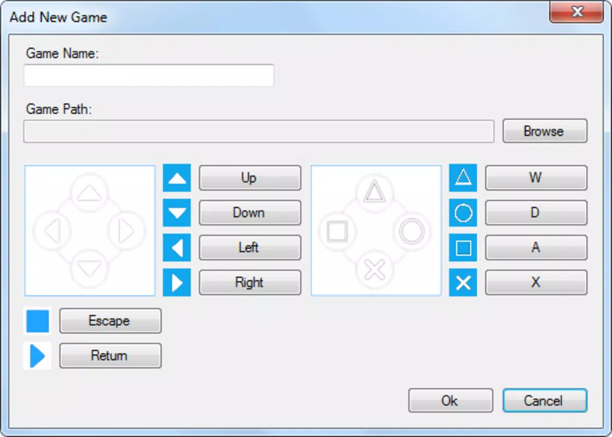The height and width of the screenshot is (437, 612).
Task: Click the blue play icon beside Return
Action: point(38,356)
